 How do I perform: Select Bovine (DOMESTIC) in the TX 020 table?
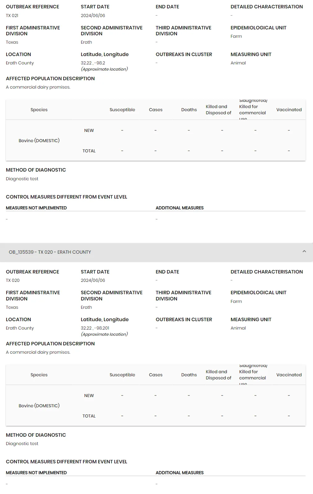coord(39,406)
